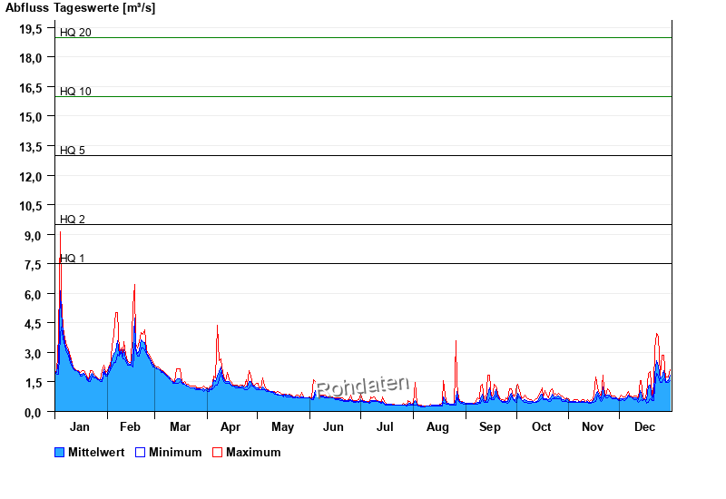Viewport: 726px width, 499px height.
Task: Click the red-outlined Maximum legend square
Action: 217,452
